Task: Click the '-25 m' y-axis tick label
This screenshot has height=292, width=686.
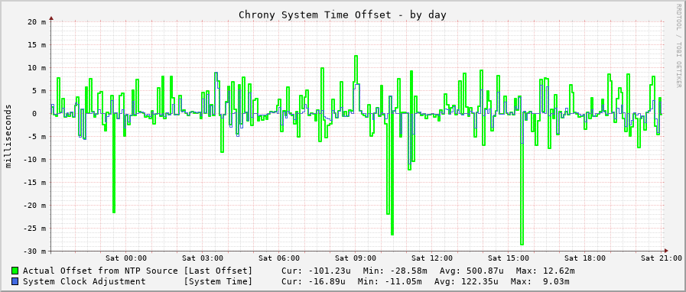Action: tap(34, 229)
